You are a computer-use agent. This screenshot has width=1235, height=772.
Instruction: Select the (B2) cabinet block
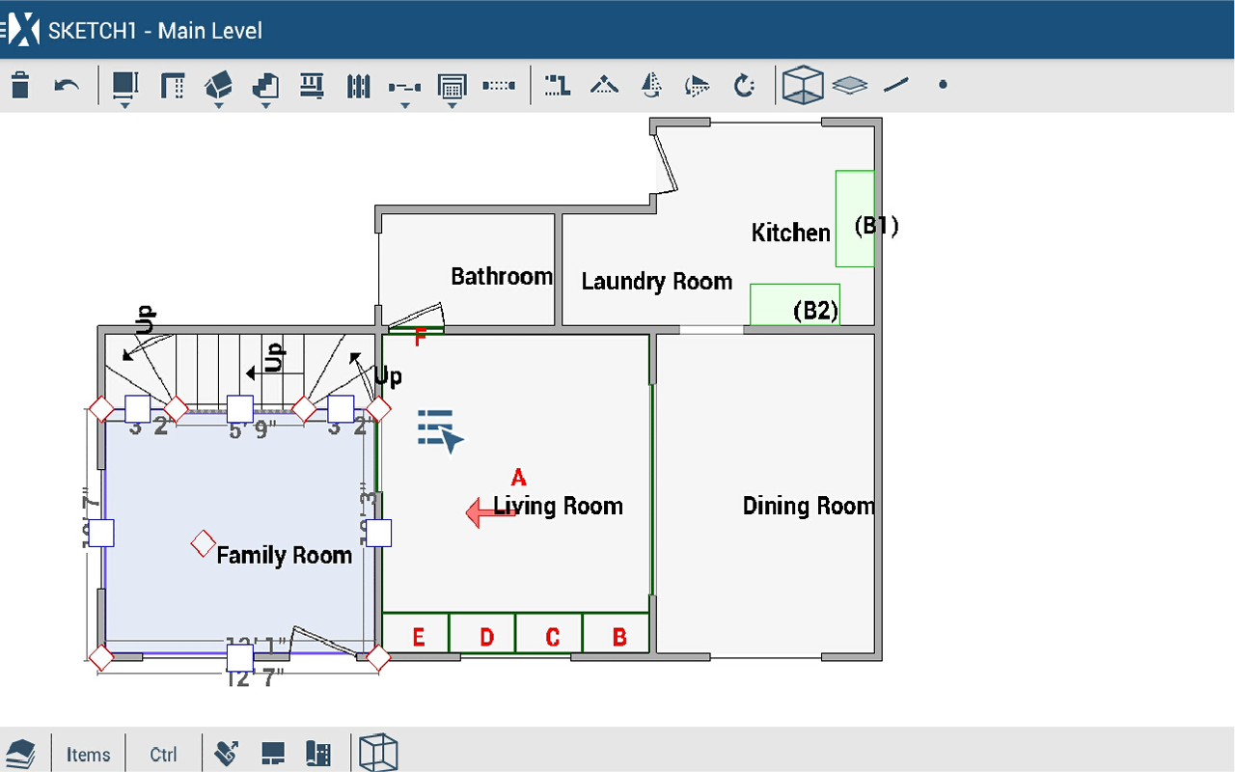(795, 304)
